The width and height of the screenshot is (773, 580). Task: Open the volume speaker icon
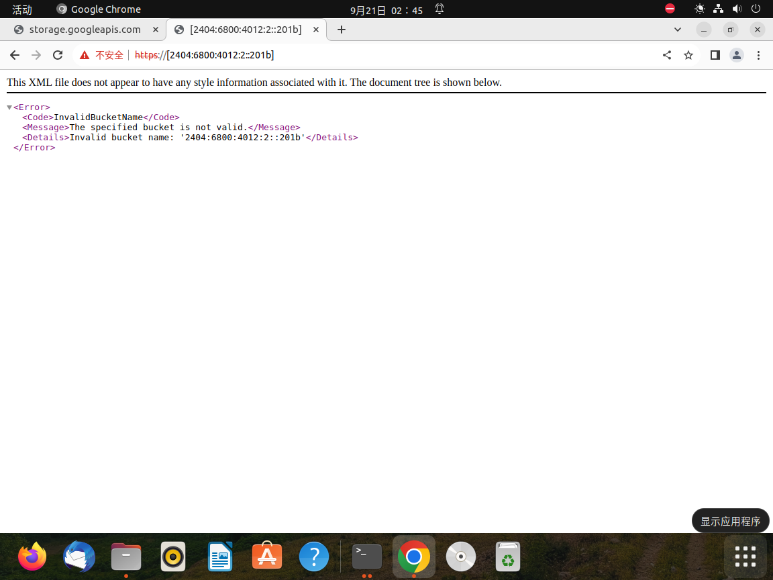click(737, 9)
